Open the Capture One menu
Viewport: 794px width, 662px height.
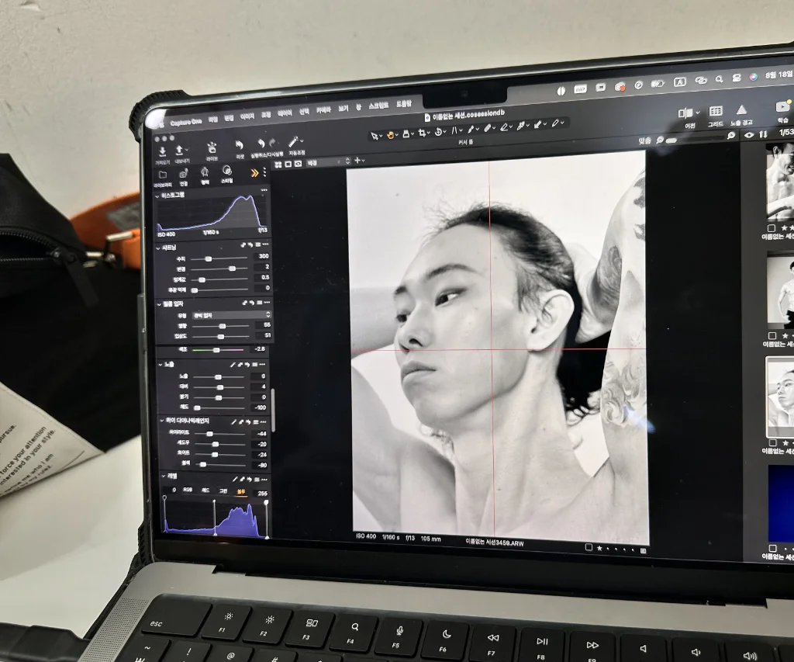[186, 123]
